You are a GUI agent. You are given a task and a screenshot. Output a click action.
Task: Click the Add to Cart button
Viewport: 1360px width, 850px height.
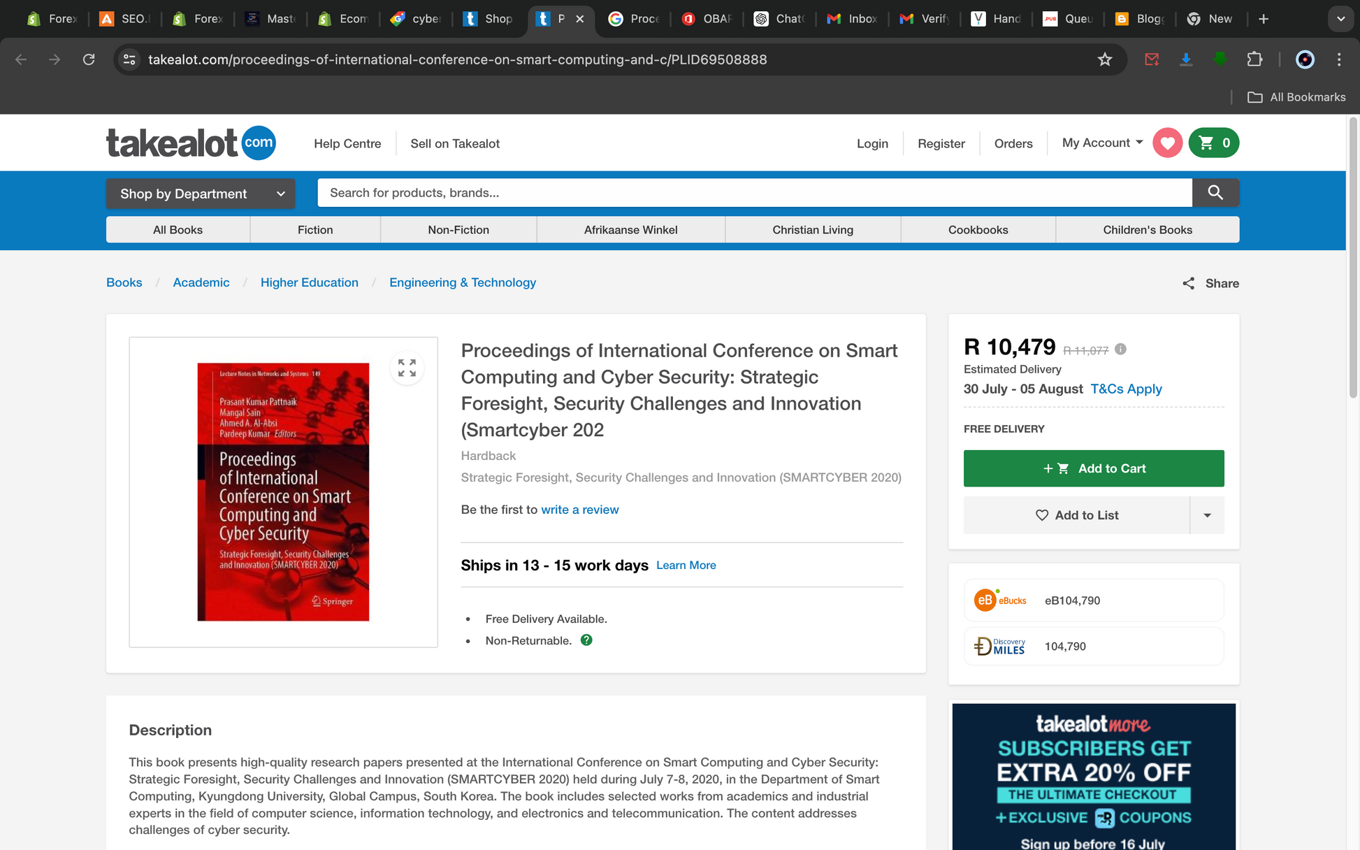(x=1094, y=468)
